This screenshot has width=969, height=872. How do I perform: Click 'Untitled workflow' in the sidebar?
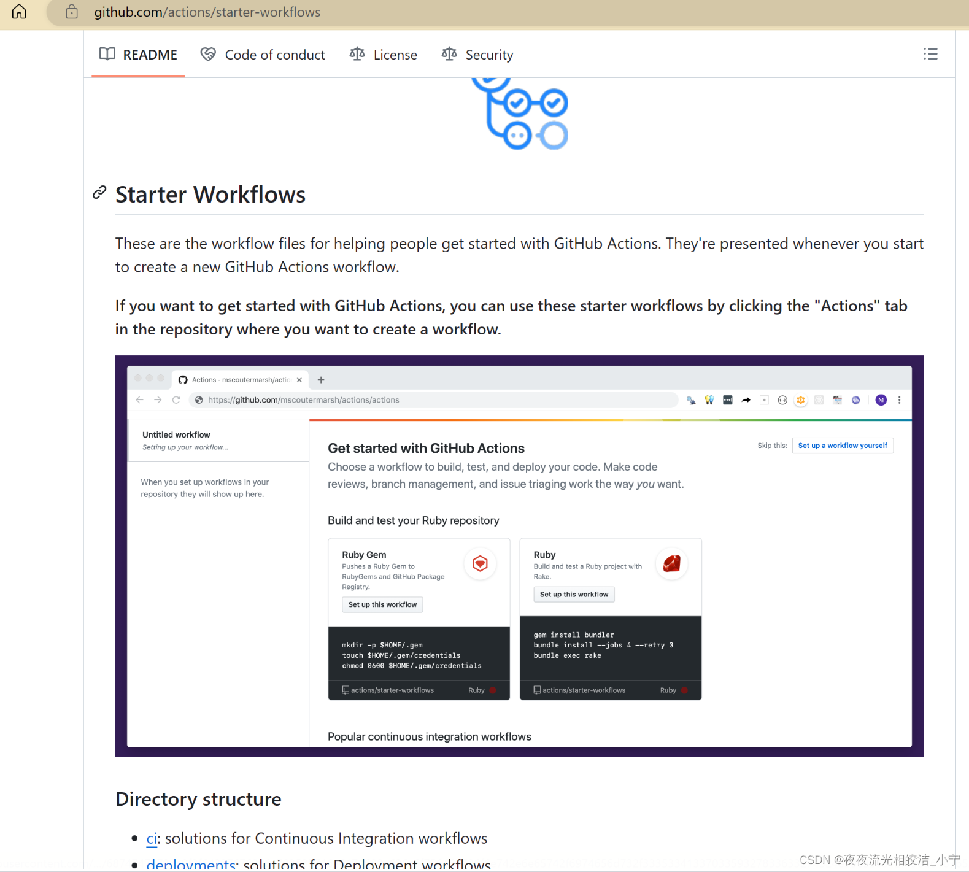click(176, 434)
